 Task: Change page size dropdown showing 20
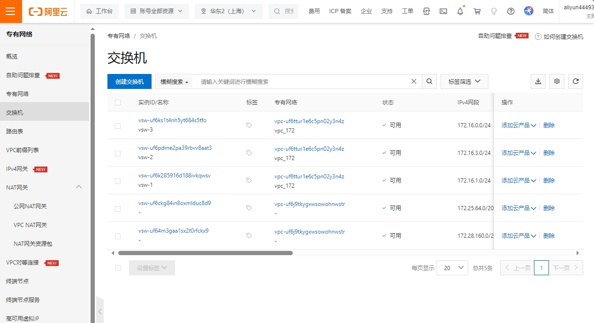click(452, 268)
